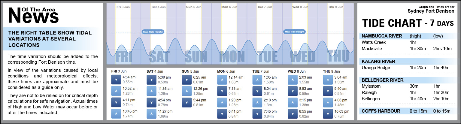
Task: Click the Max Tide Height badge near Saturday
Action: tap(153, 32)
